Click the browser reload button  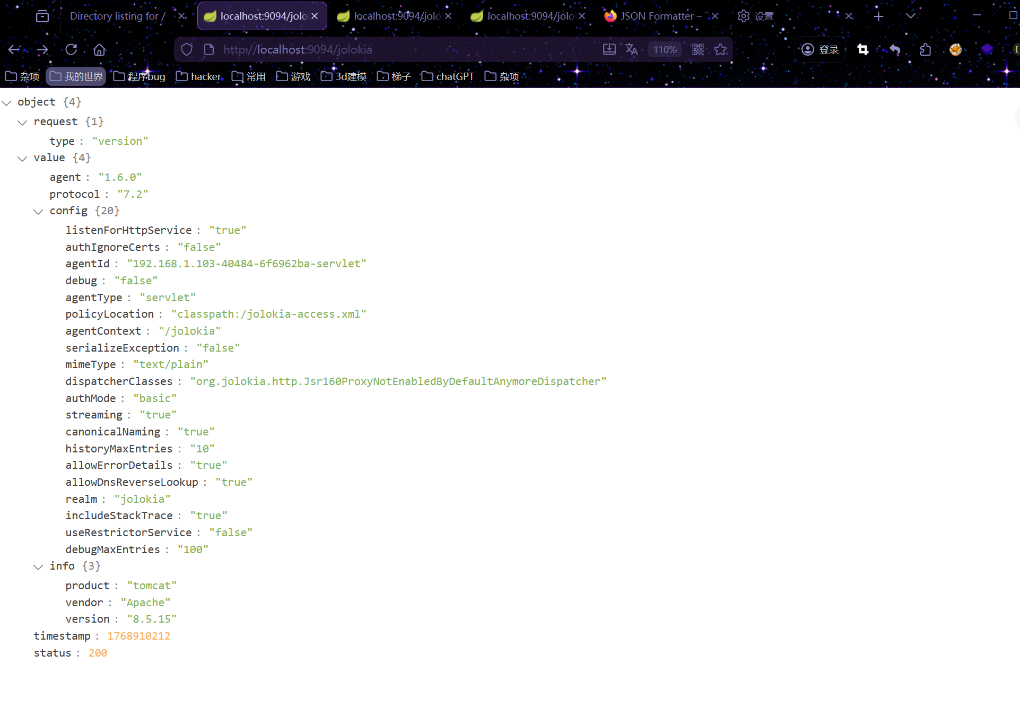(x=71, y=49)
